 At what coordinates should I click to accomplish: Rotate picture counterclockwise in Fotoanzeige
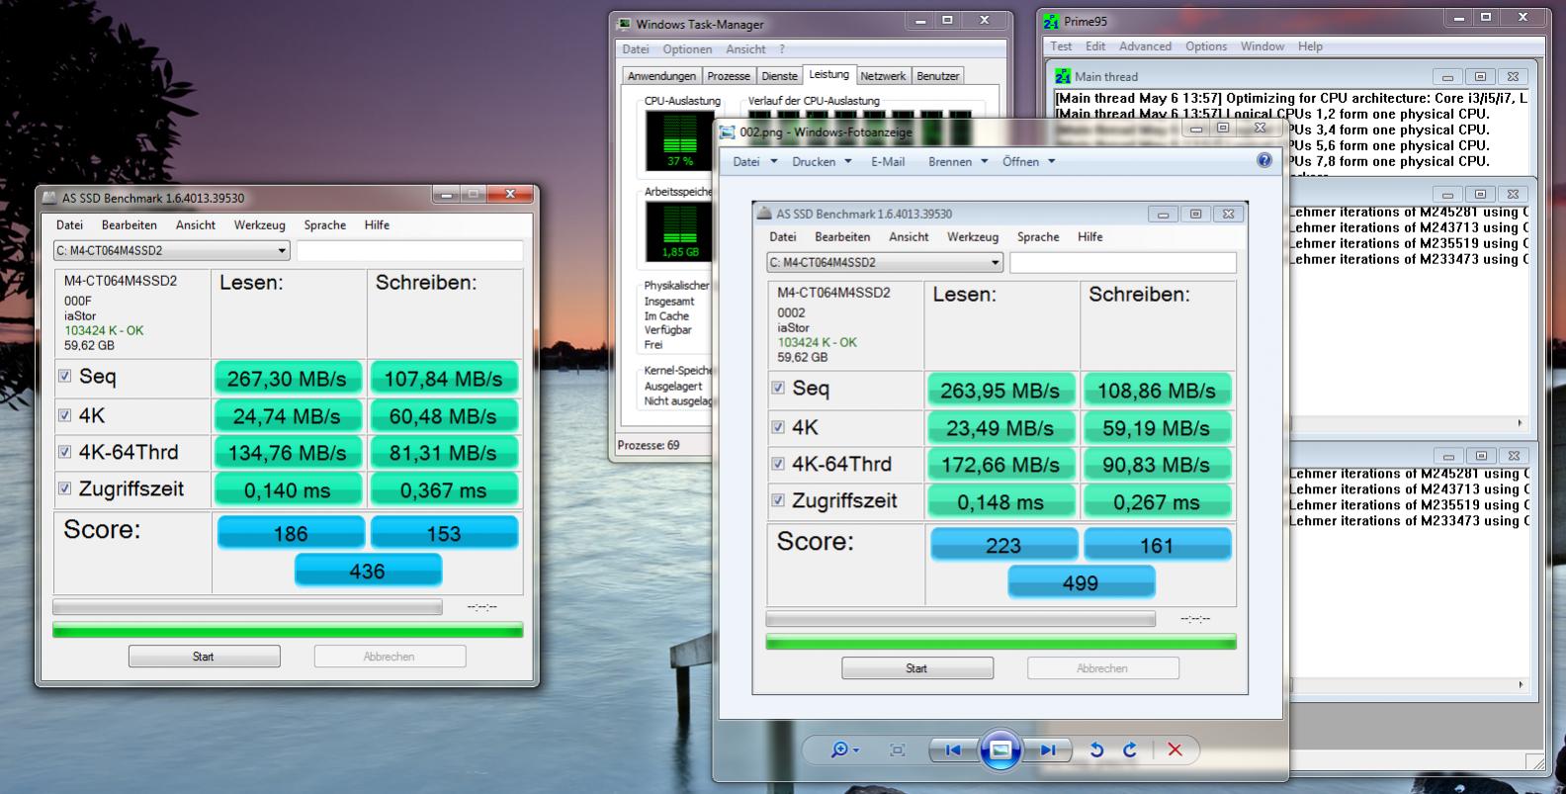[x=1096, y=750]
